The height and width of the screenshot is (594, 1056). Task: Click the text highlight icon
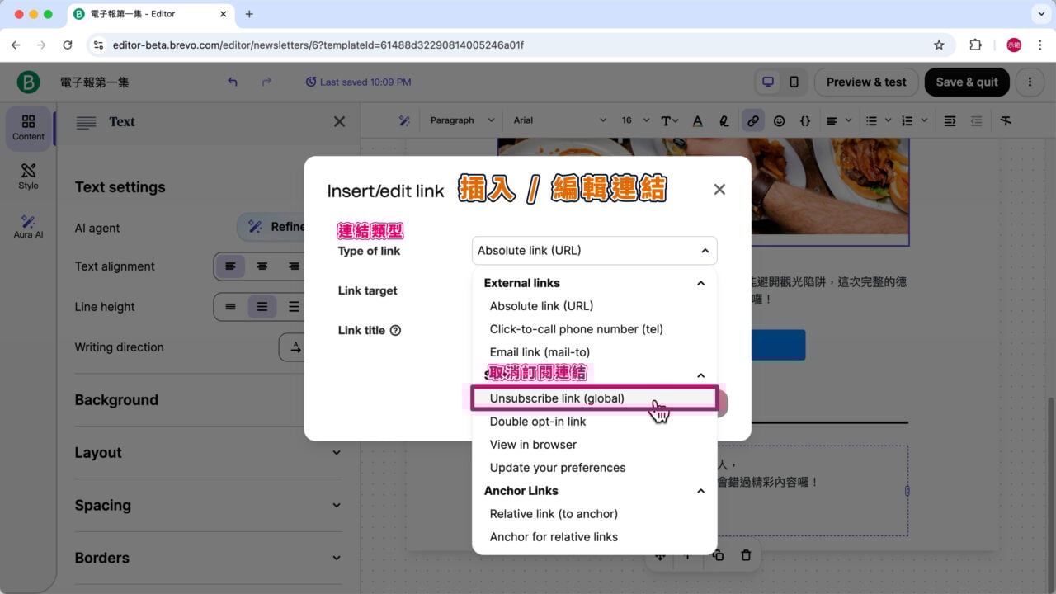724,120
